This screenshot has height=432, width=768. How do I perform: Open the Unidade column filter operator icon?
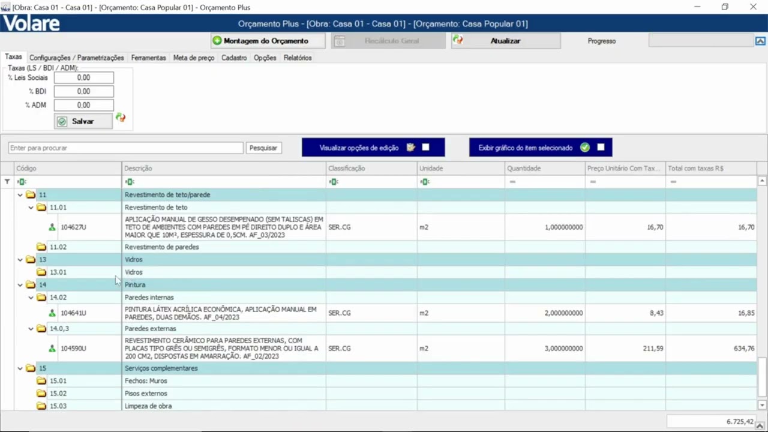point(425,181)
